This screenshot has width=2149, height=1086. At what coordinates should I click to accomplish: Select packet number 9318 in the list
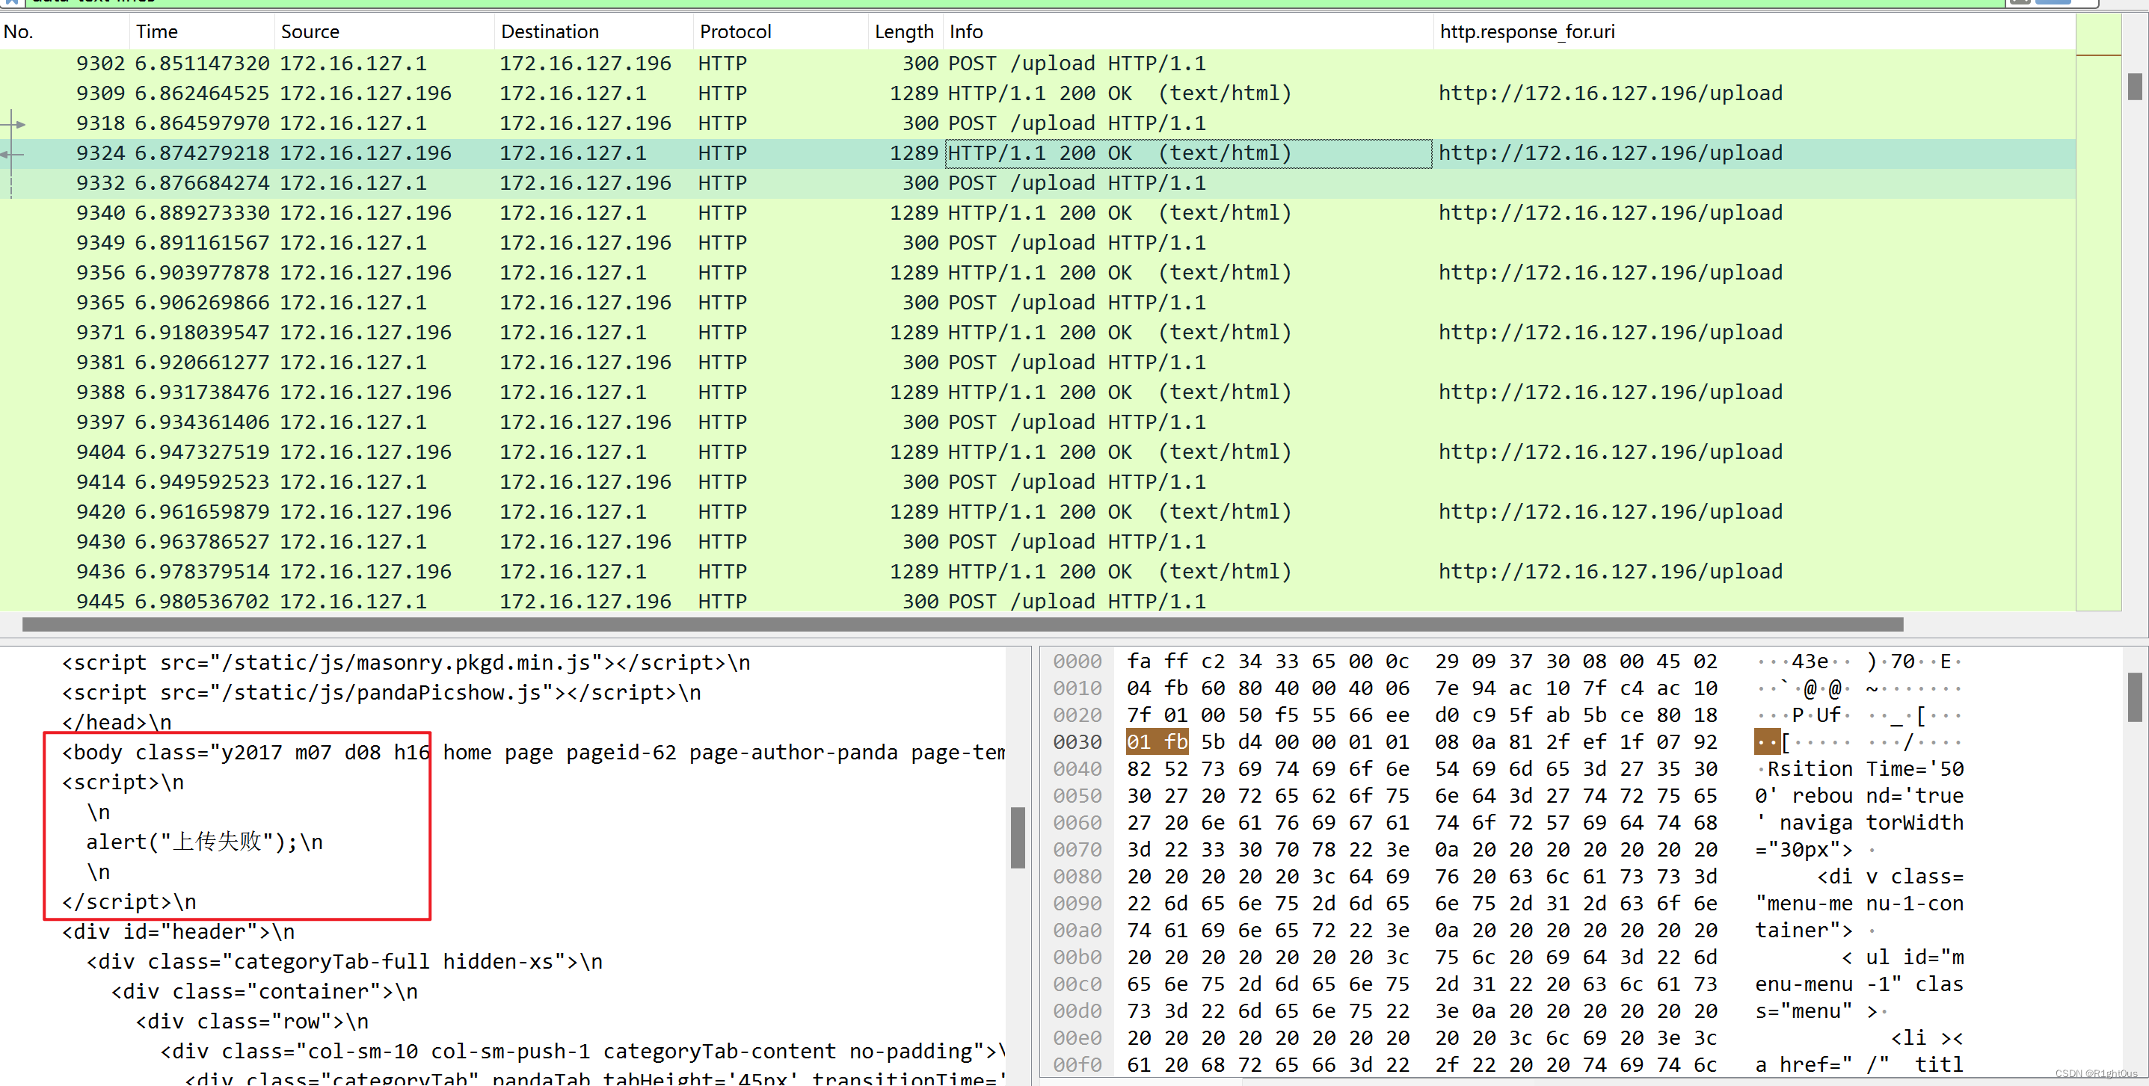[x=1037, y=123]
